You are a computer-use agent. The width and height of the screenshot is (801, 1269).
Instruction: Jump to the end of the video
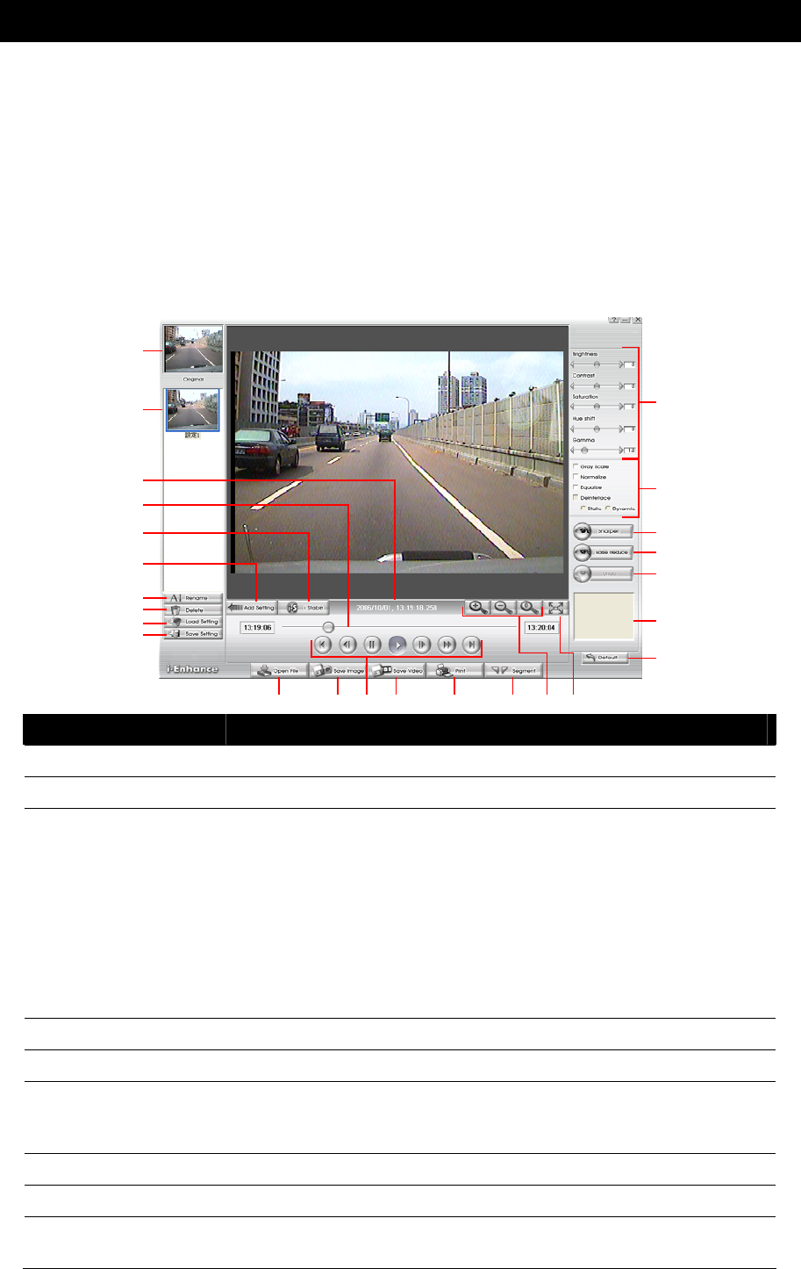tap(472, 645)
